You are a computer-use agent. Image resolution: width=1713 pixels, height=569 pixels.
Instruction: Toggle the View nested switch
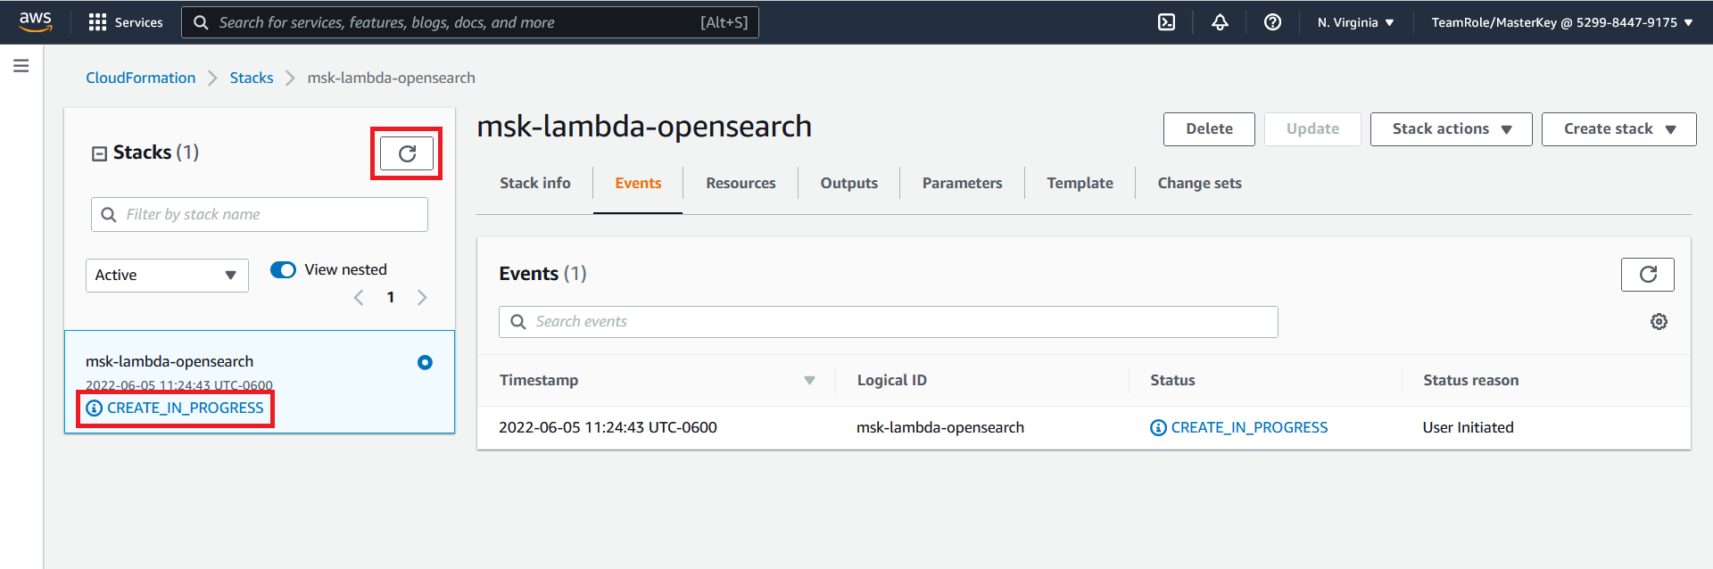click(x=283, y=270)
